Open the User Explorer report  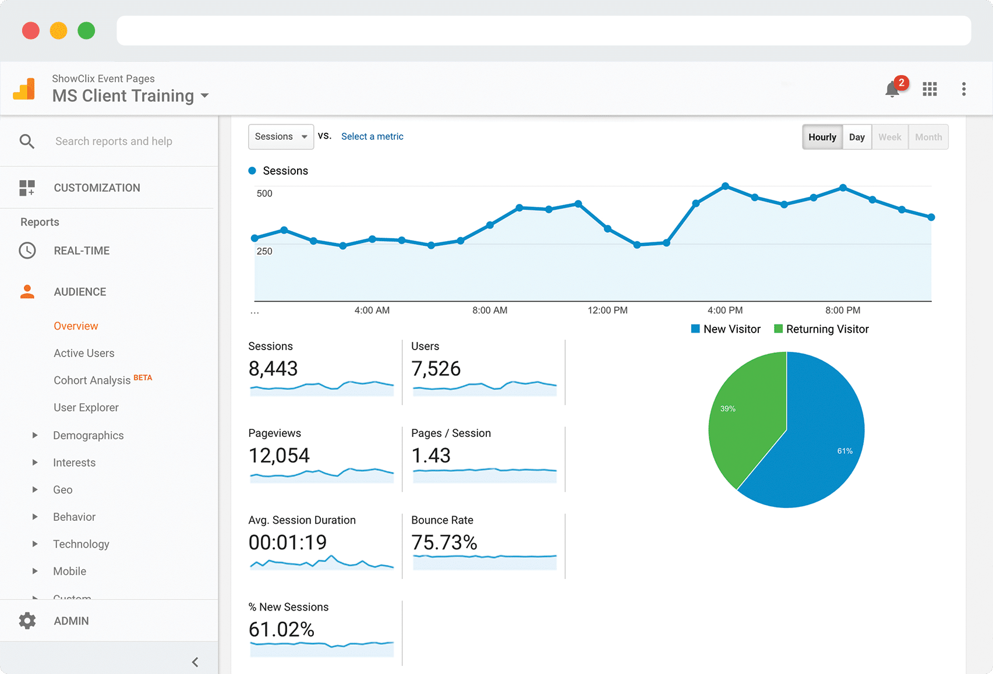pos(86,407)
